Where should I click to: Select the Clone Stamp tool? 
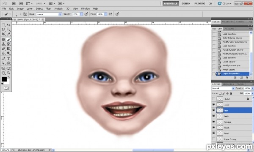click(3, 44)
